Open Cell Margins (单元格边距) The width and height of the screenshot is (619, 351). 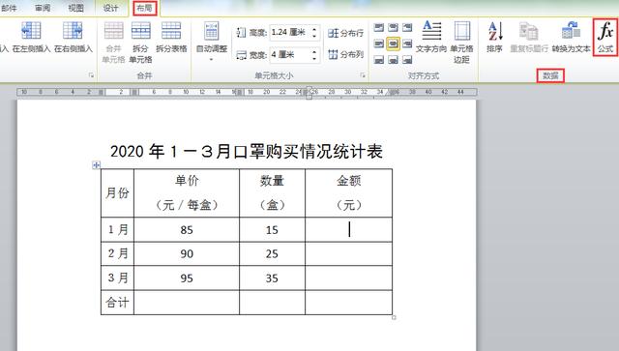coord(461,42)
